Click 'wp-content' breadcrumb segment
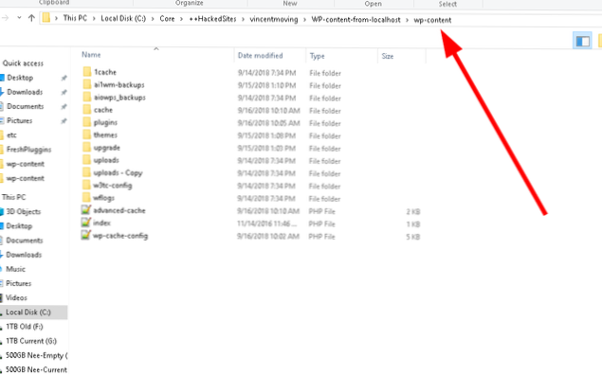602x375 pixels. 432,20
